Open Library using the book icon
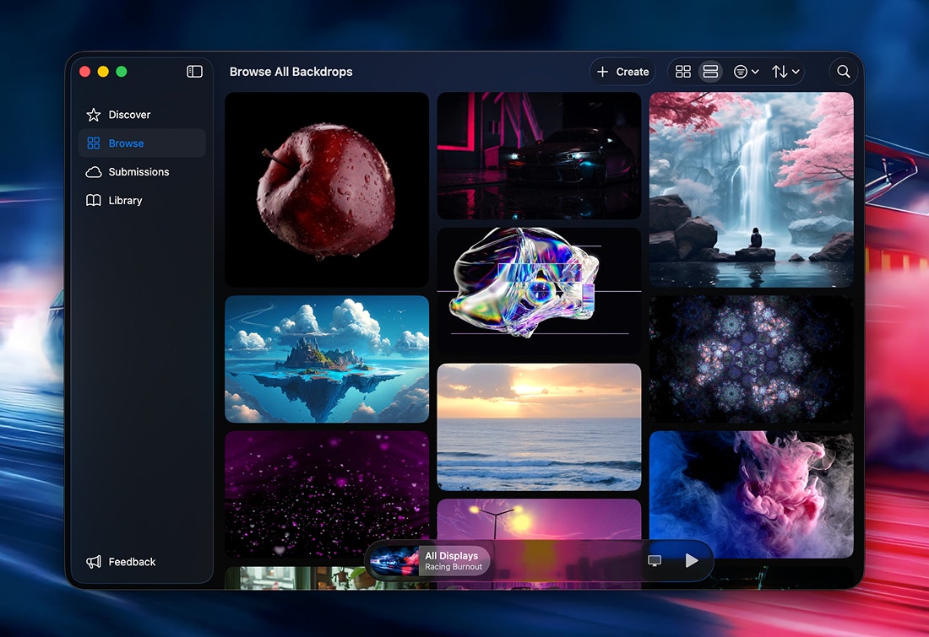Image resolution: width=929 pixels, height=637 pixels. click(93, 201)
